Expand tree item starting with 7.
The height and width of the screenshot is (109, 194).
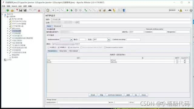(x=8, y=45)
